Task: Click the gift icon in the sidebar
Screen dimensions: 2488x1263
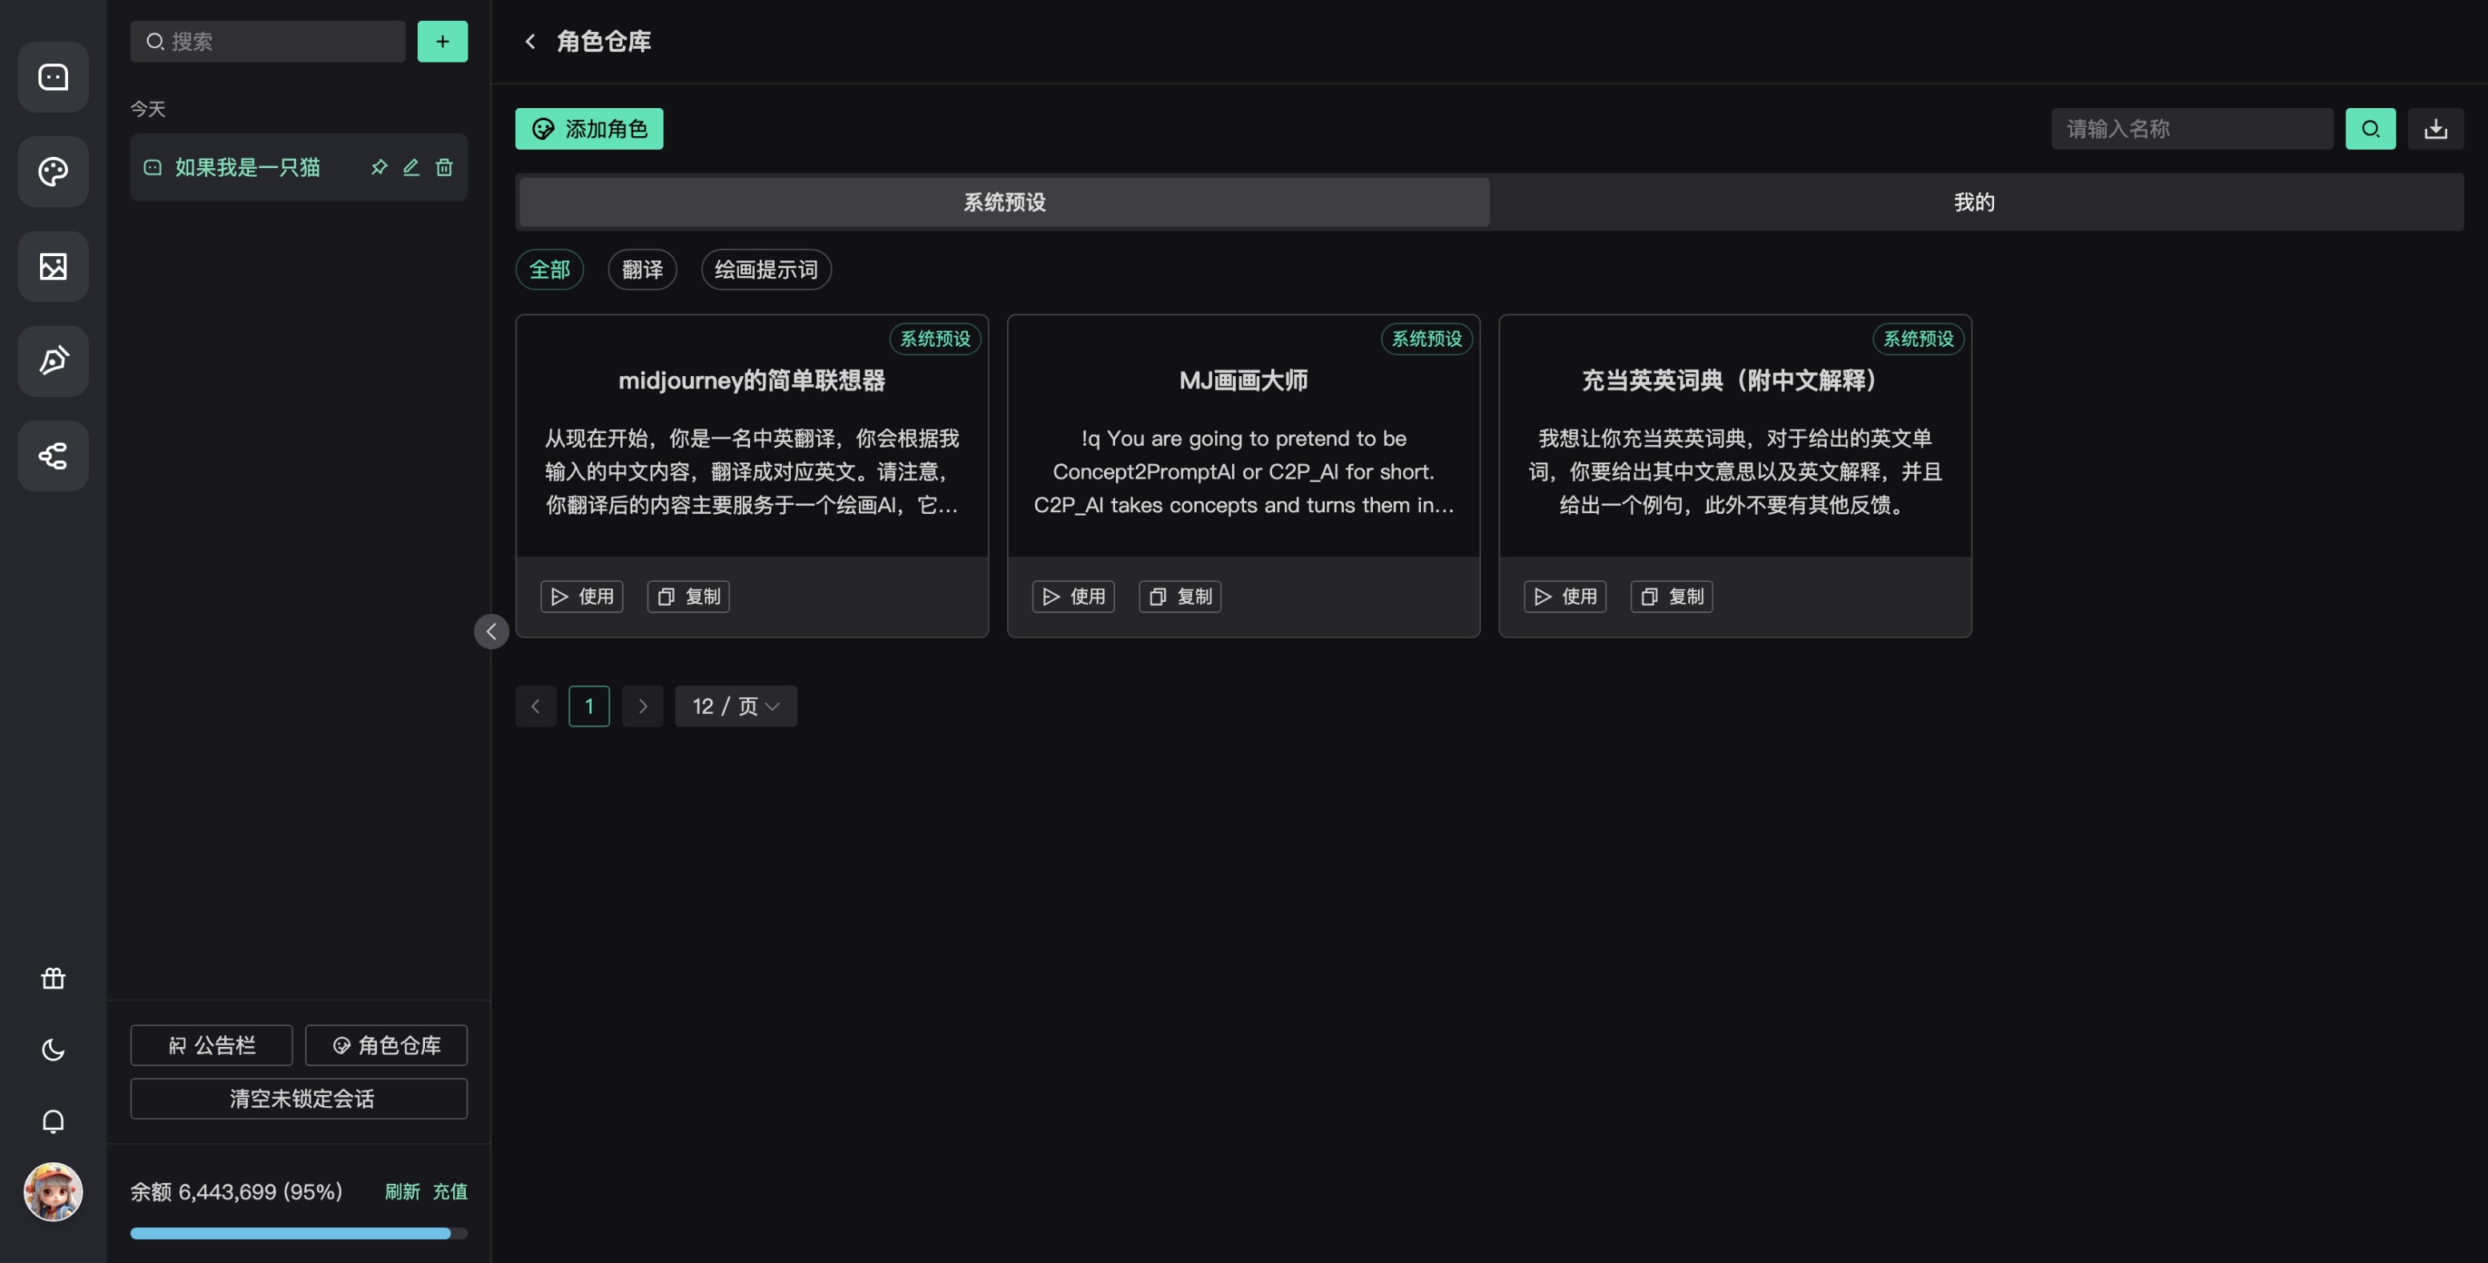Action: 53,978
